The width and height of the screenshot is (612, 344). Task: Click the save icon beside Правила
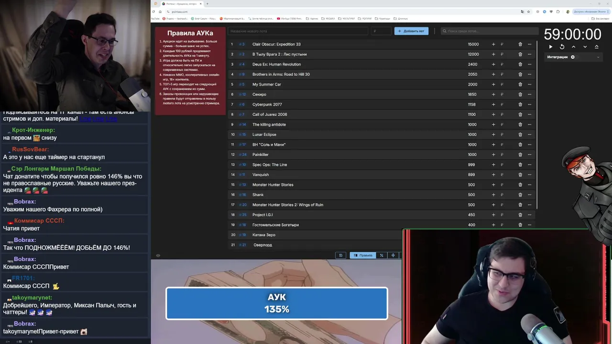[x=340, y=255]
